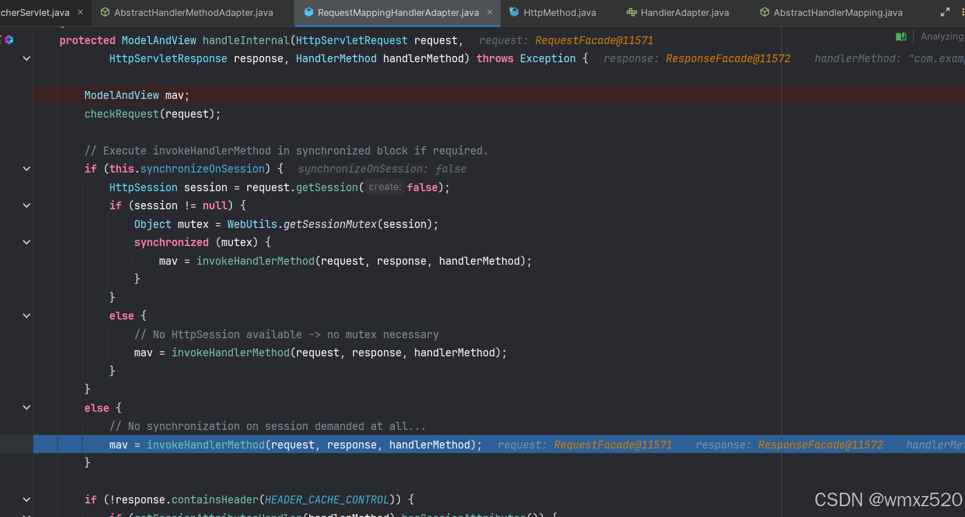Click the ModelAndView return type in signature
Image resolution: width=965 pixels, height=517 pixels.
[159, 40]
